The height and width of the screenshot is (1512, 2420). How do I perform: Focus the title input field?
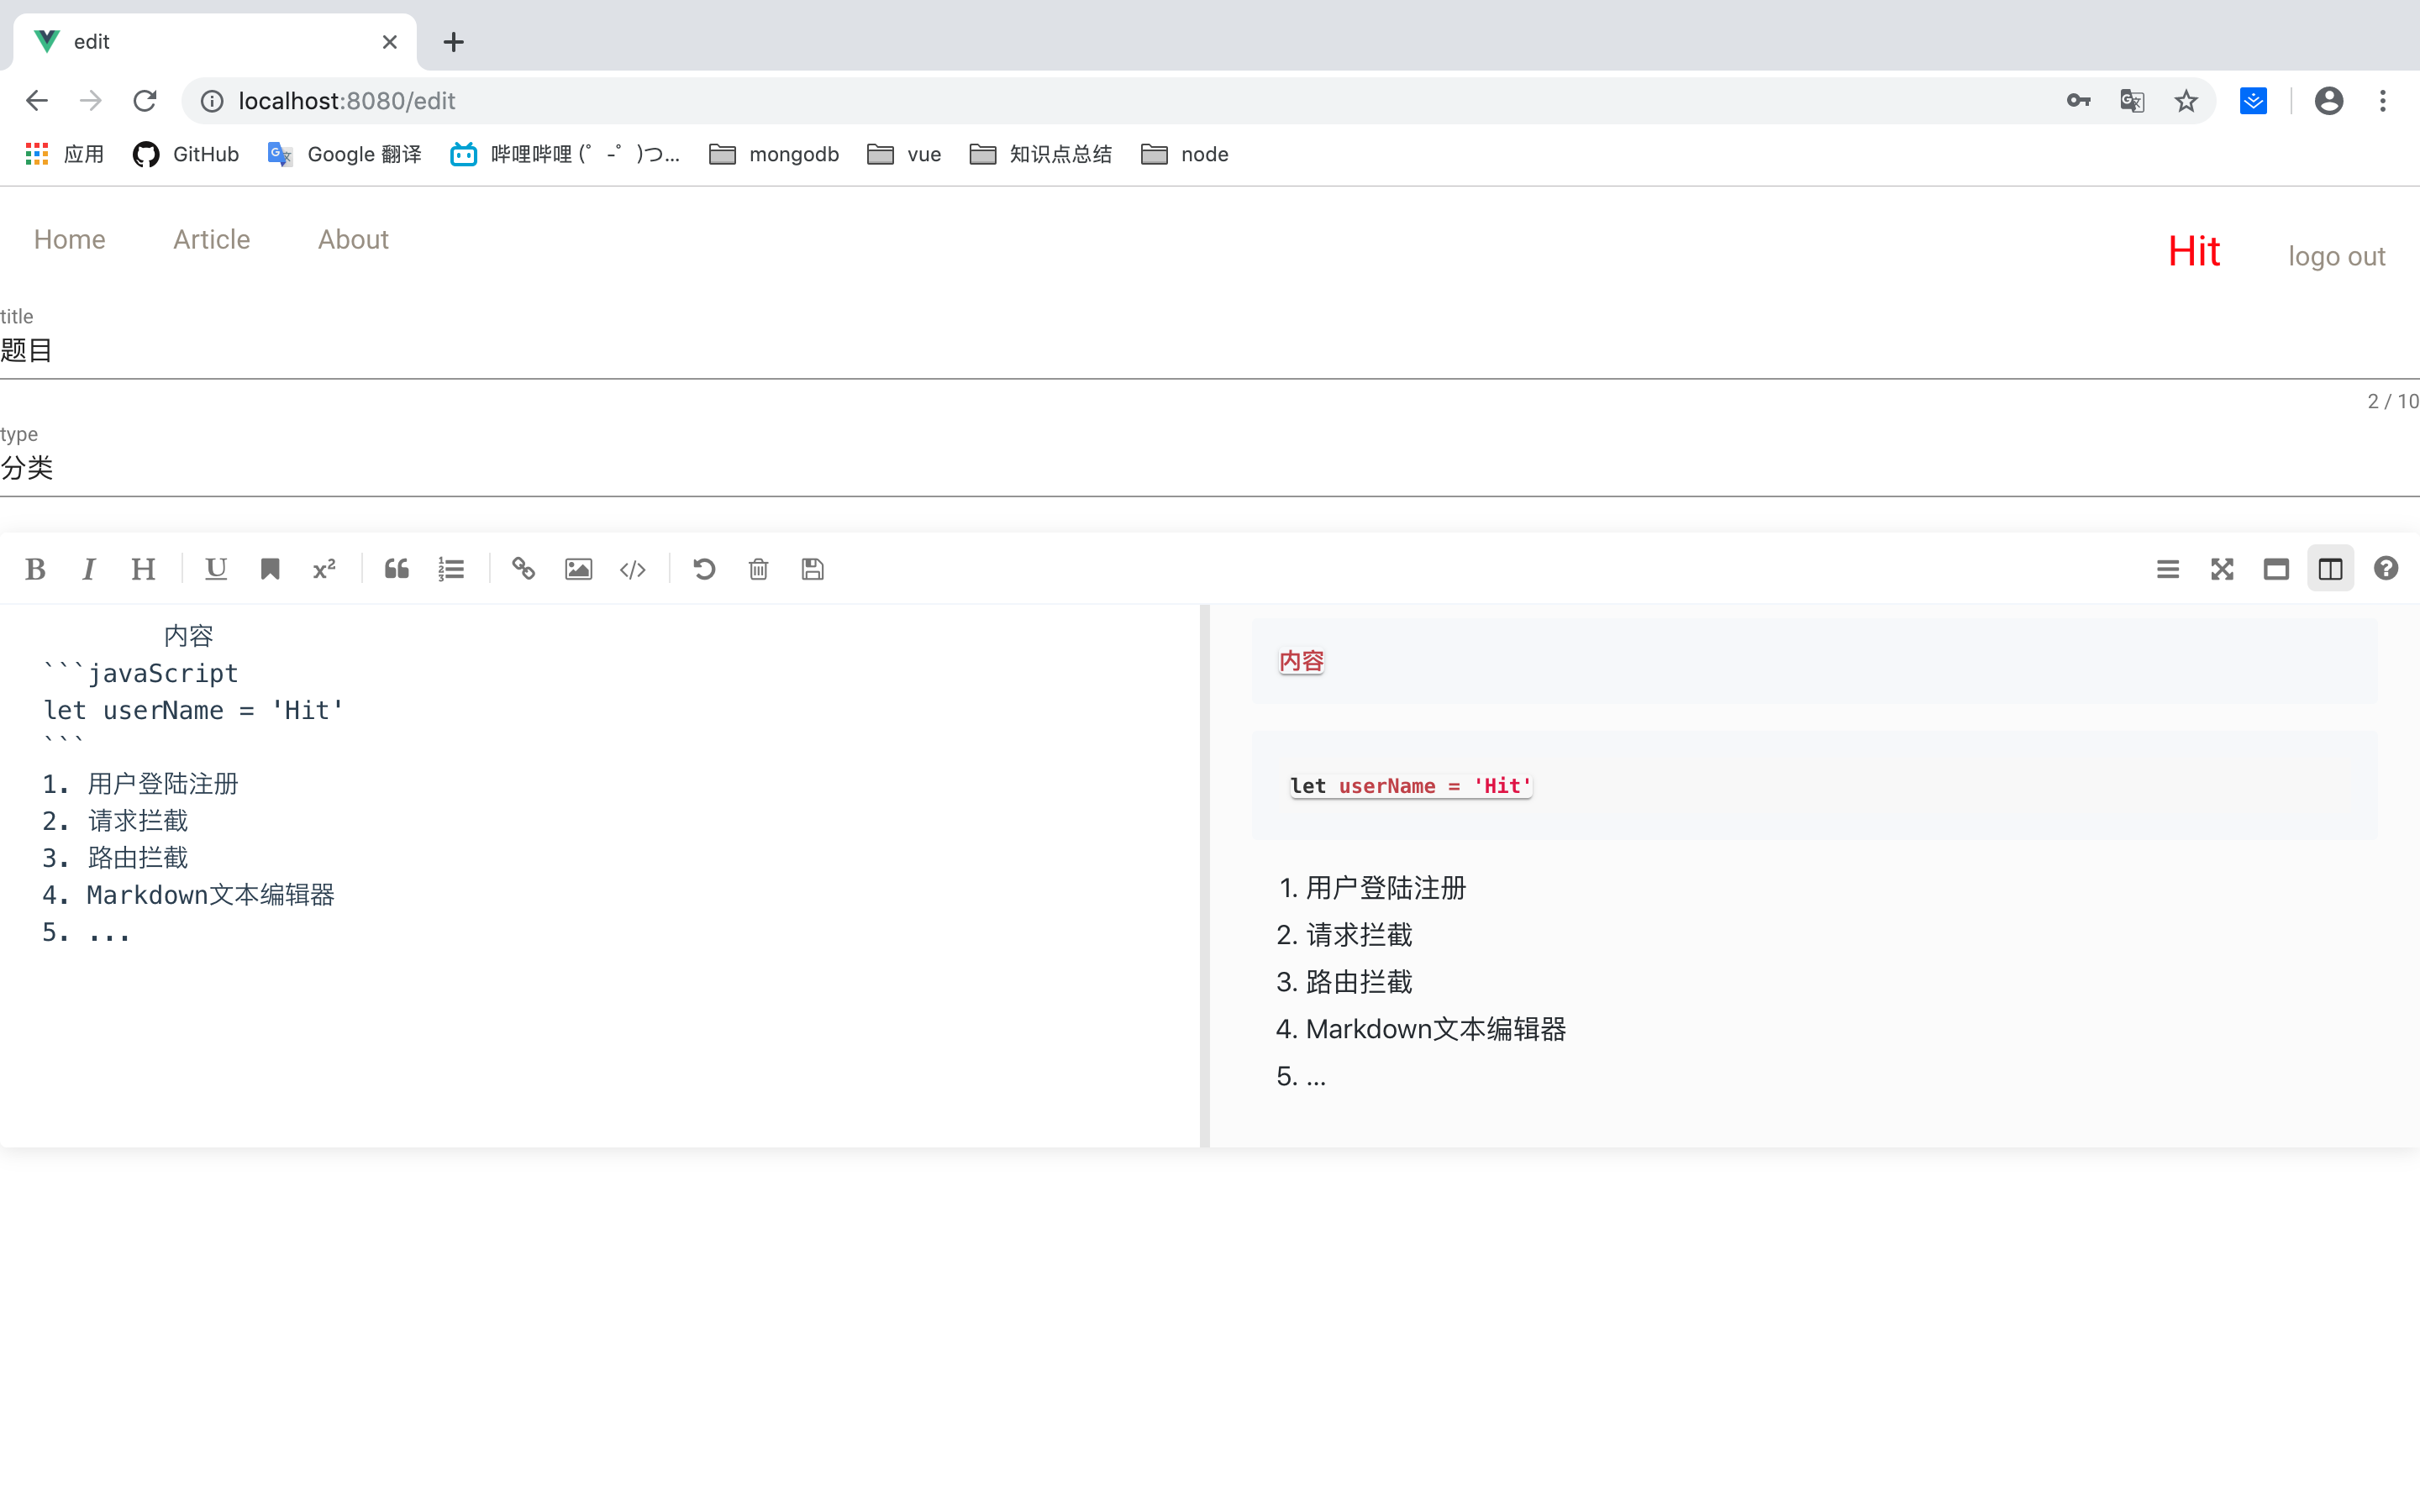point(1210,351)
